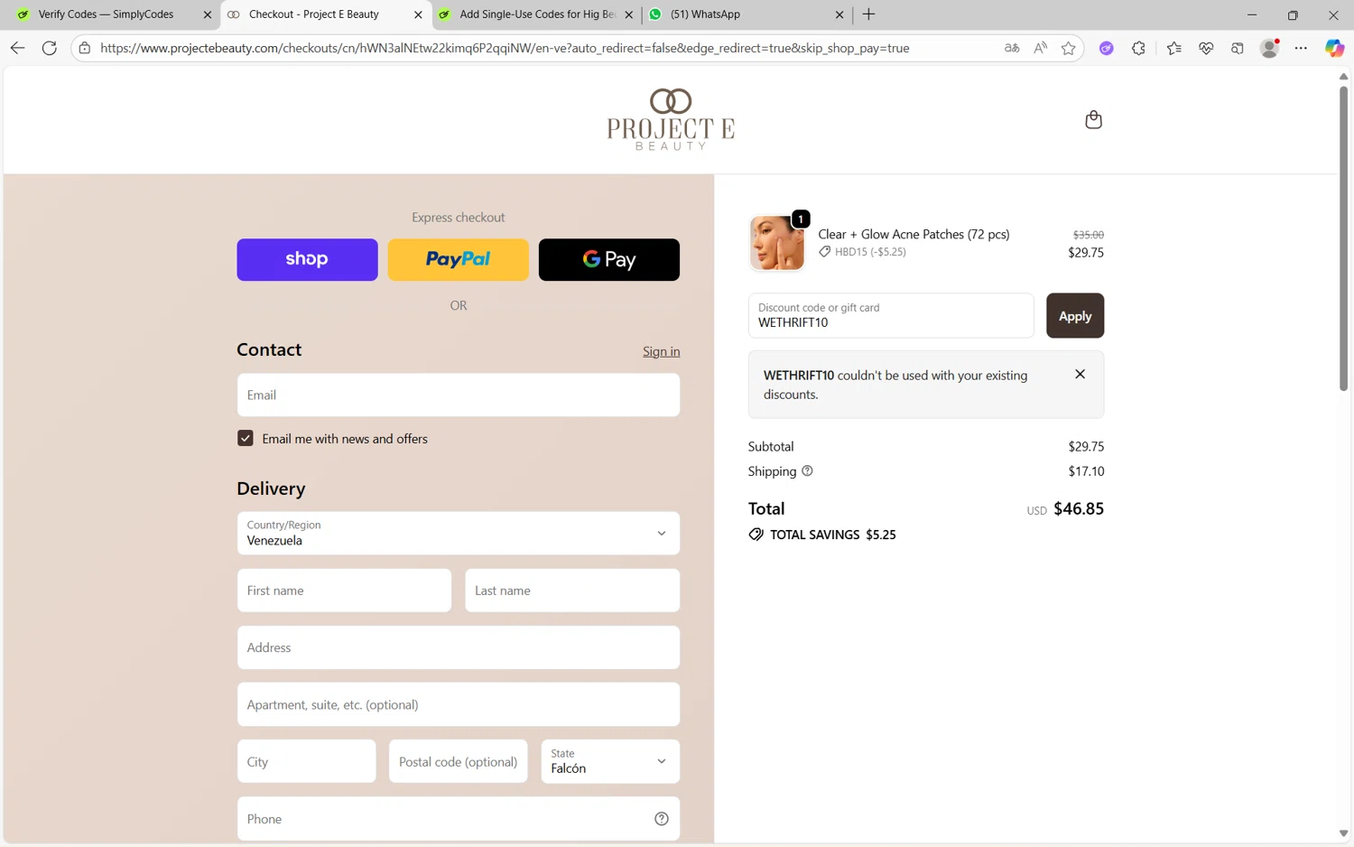Open a new browser tab

[868, 14]
